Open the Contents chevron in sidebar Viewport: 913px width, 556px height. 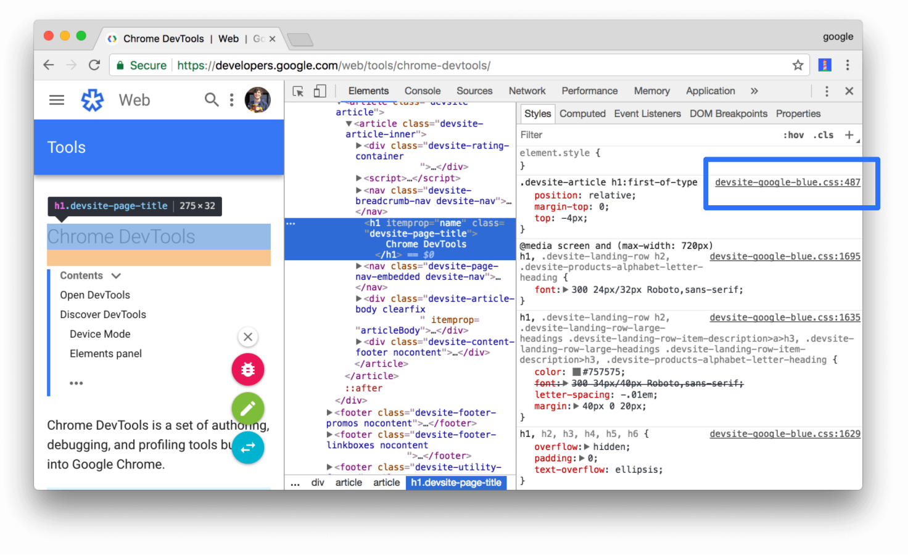point(117,276)
